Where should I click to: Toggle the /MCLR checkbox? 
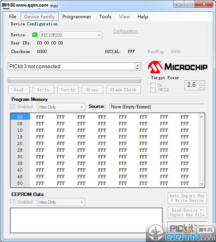coord(153,90)
